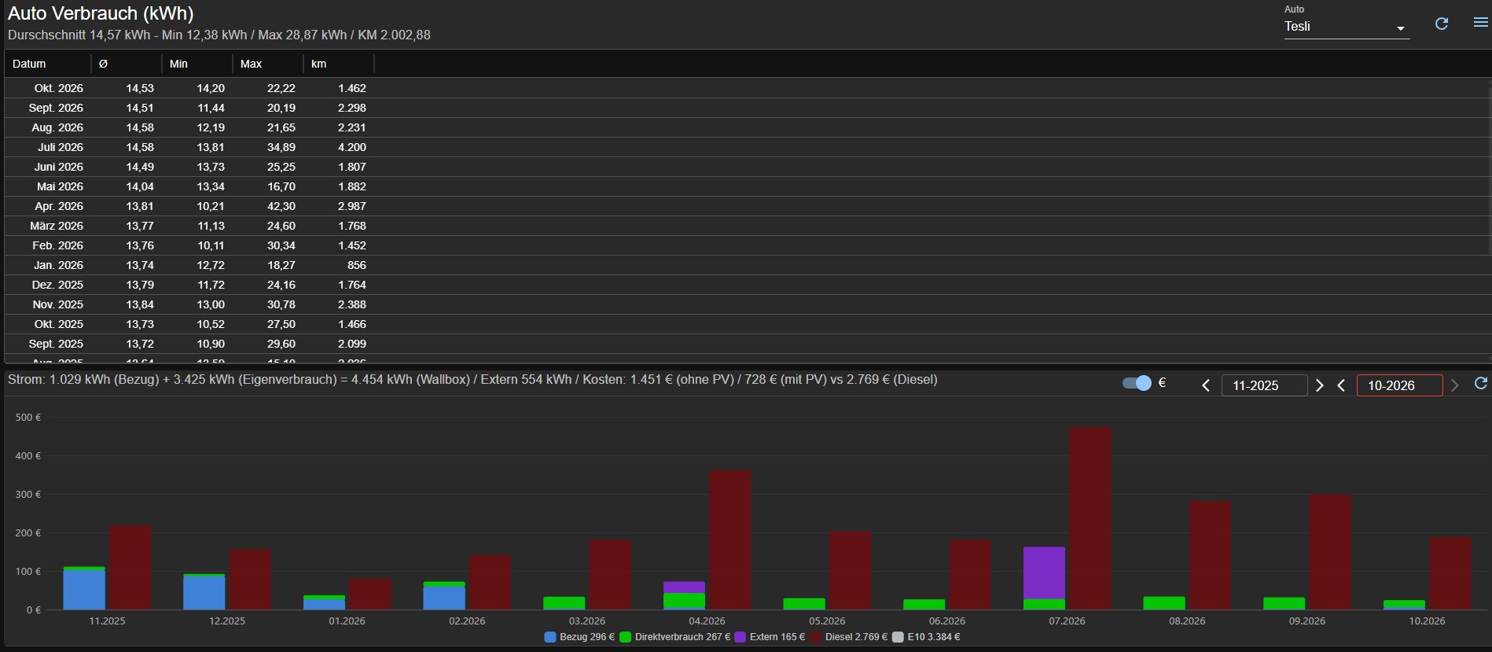The image size is (1492, 652).
Task: Edit the 10-2026 end date field
Action: point(1399,385)
